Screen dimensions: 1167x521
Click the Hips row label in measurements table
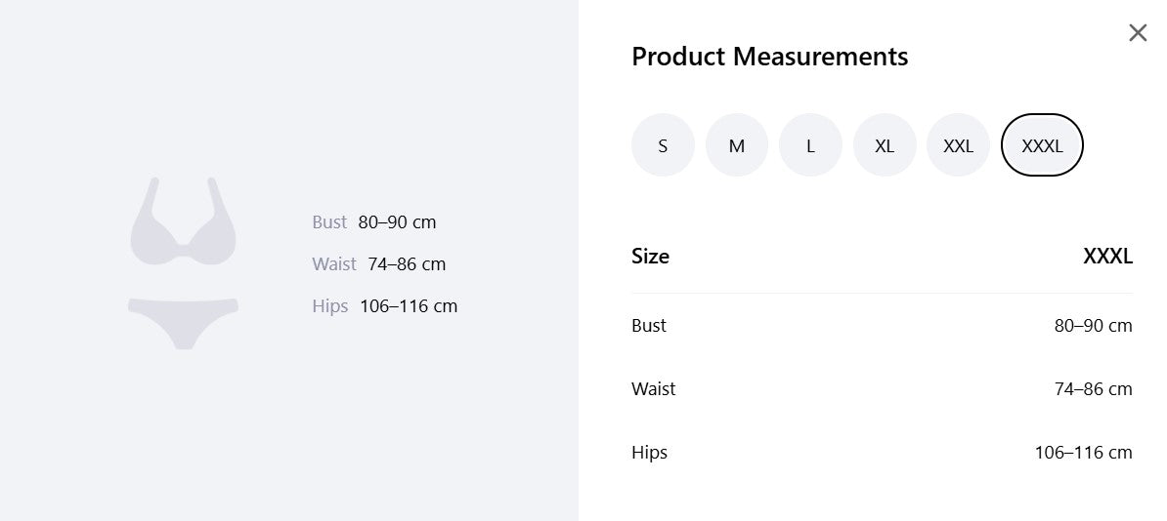[649, 453]
